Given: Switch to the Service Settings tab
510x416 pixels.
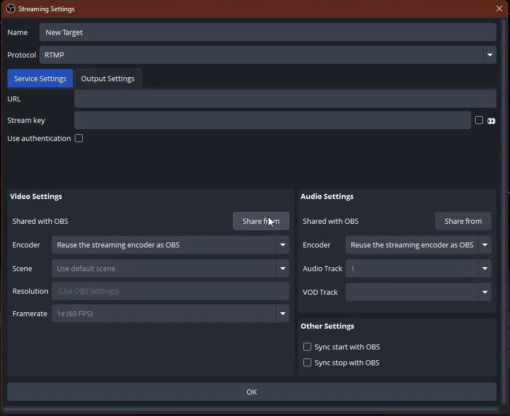Looking at the screenshot, I should pyautogui.click(x=40, y=78).
